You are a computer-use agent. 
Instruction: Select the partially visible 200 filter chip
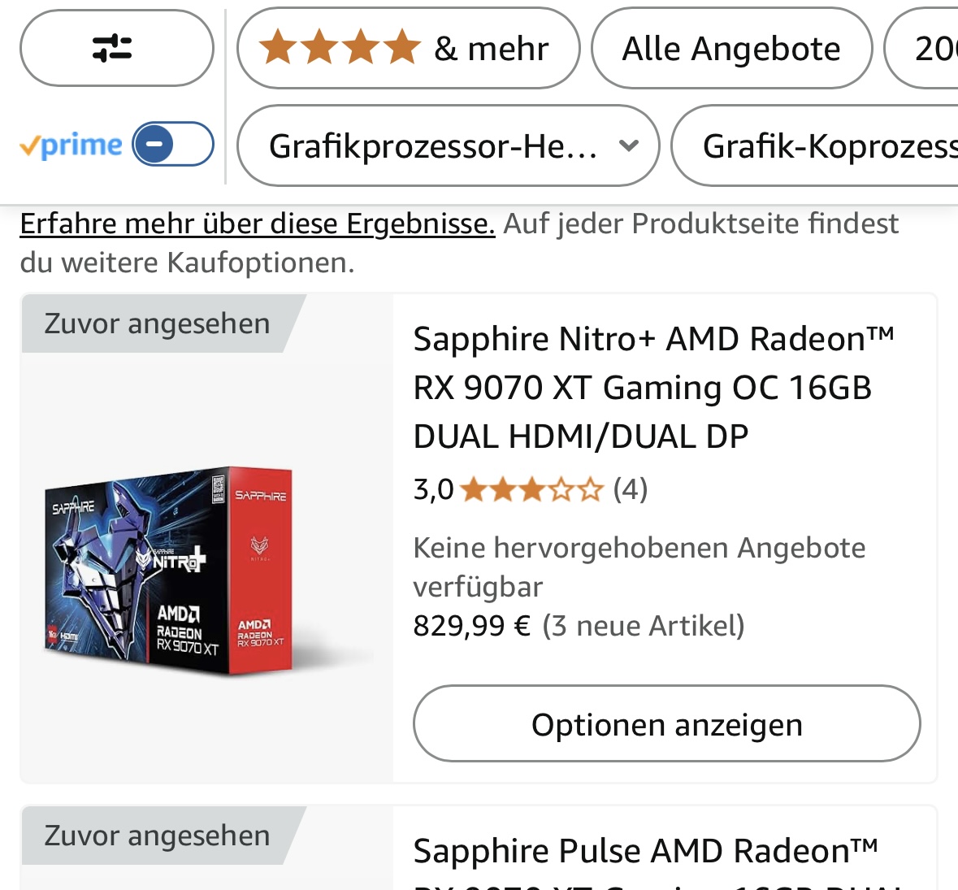point(921,48)
